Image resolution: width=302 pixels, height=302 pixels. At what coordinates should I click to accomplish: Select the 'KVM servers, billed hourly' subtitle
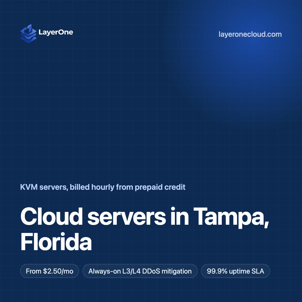pyautogui.click(x=103, y=187)
